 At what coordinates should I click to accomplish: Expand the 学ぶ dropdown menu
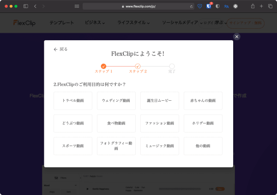221,23
